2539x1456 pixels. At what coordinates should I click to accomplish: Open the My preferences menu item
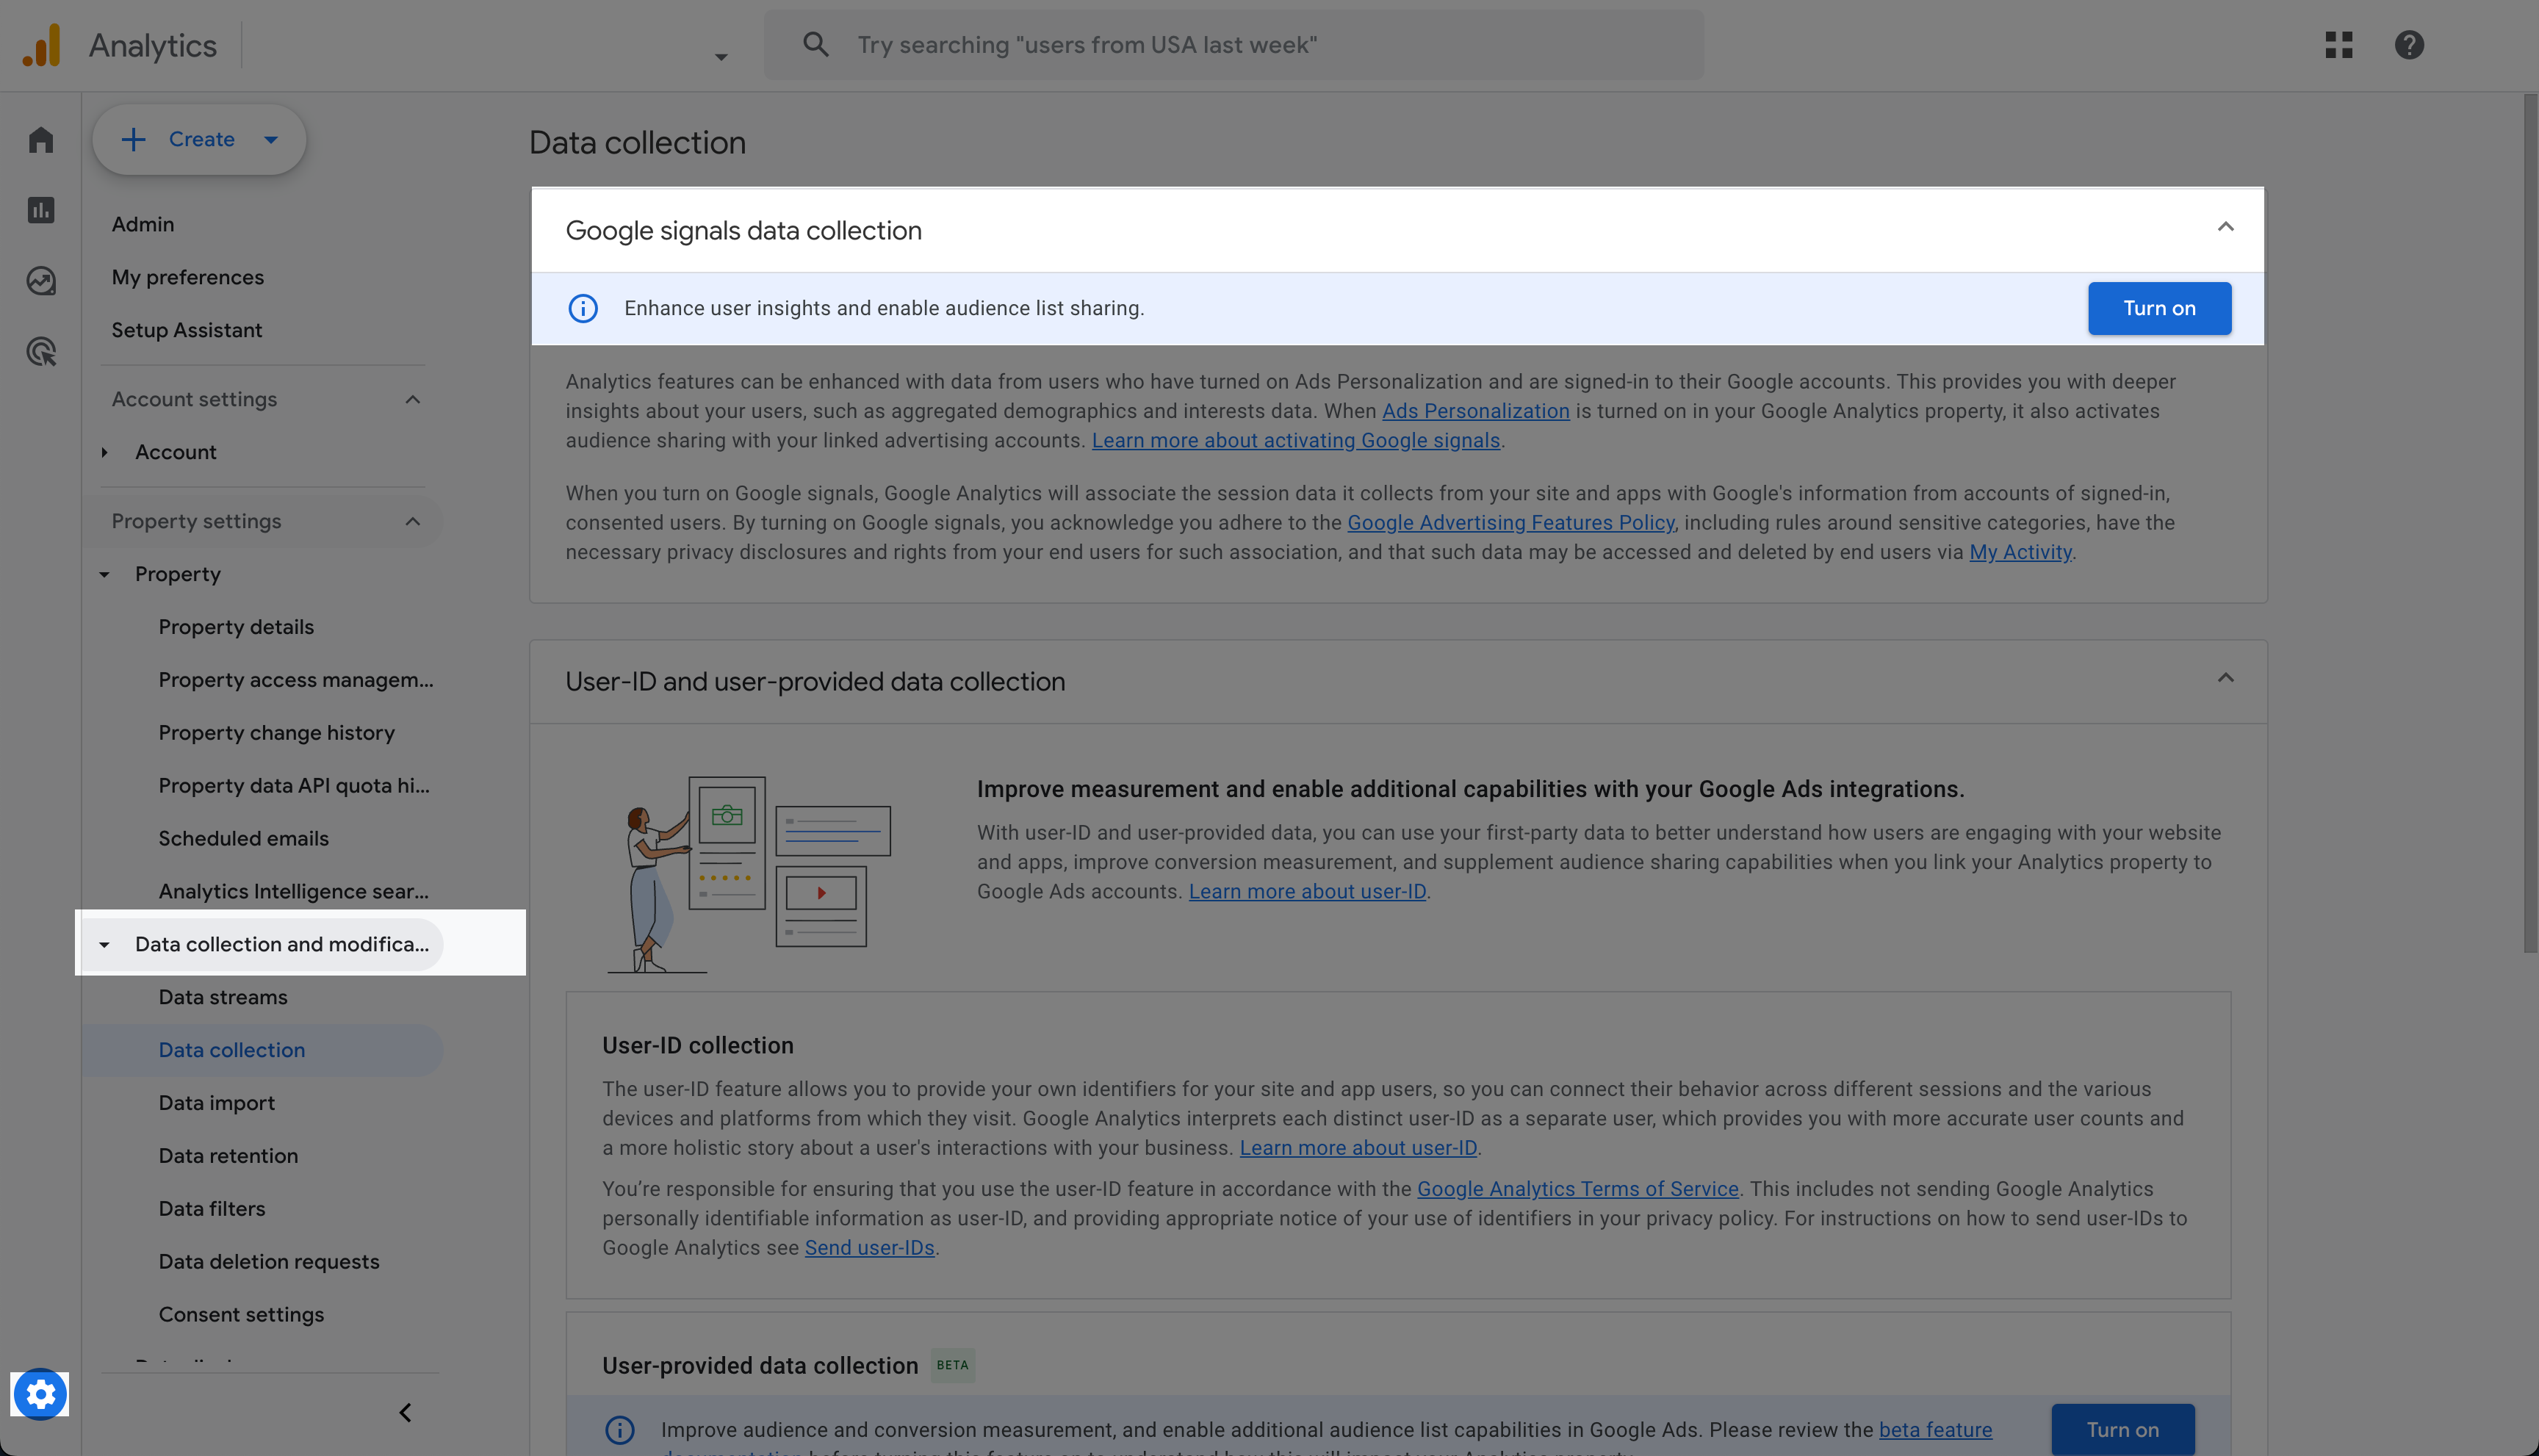187,277
